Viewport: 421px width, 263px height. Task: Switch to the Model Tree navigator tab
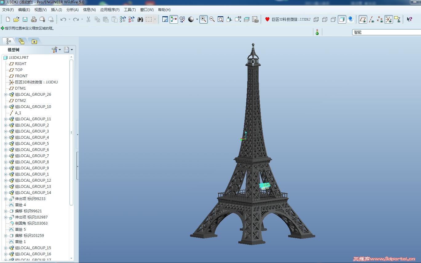(x=8, y=41)
